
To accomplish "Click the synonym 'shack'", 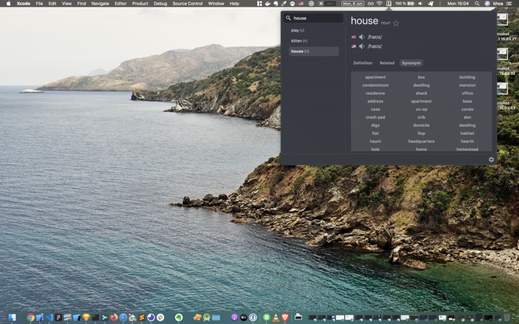I will click(421, 93).
